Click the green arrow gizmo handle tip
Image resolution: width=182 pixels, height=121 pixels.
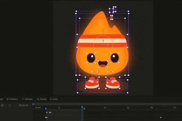(x=103, y=30)
